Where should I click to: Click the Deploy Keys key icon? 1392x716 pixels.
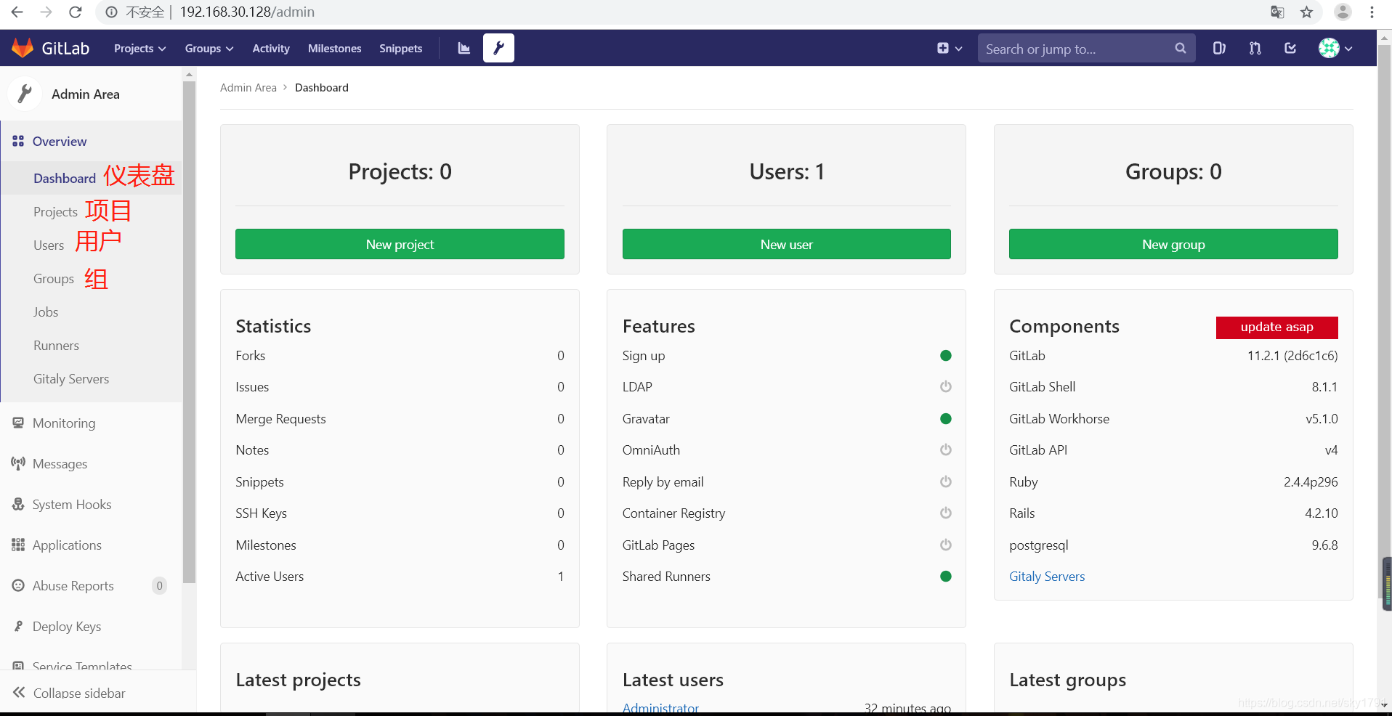(x=18, y=626)
